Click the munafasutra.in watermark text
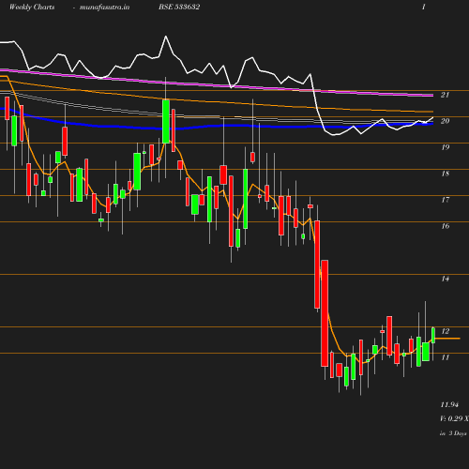Image resolution: width=469 pixels, height=469 pixels. pyautogui.click(x=104, y=7)
